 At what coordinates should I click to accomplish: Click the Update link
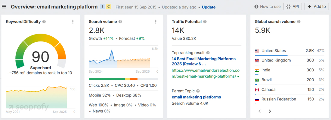[x=209, y=7]
